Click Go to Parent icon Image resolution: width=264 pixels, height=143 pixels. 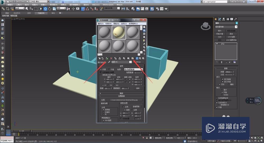[x=140, y=58]
